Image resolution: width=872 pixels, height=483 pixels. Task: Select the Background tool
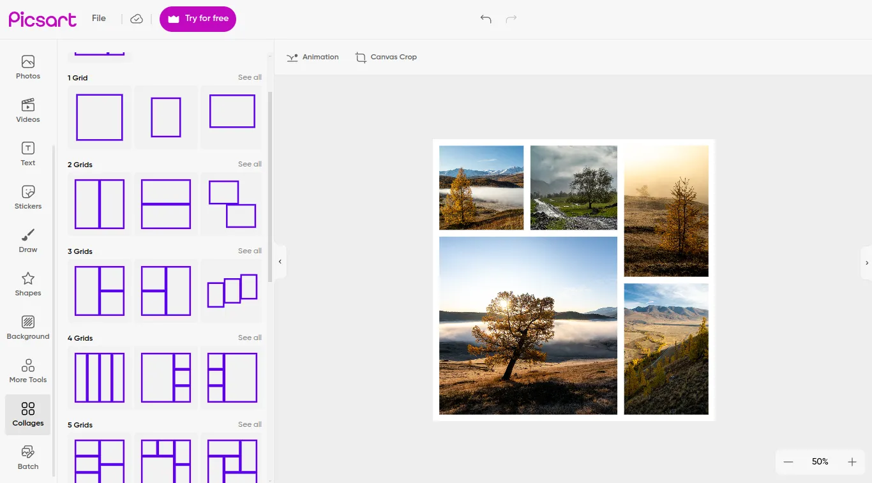[x=27, y=327]
